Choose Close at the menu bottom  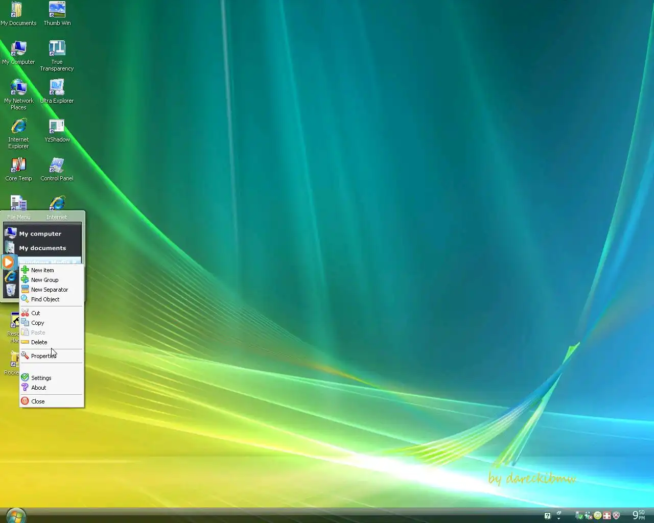[x=52, y=401]
